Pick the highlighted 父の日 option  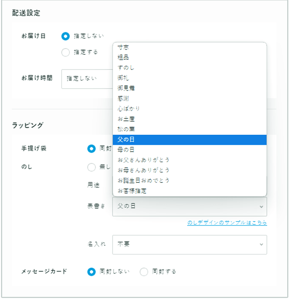click(190, 140)
